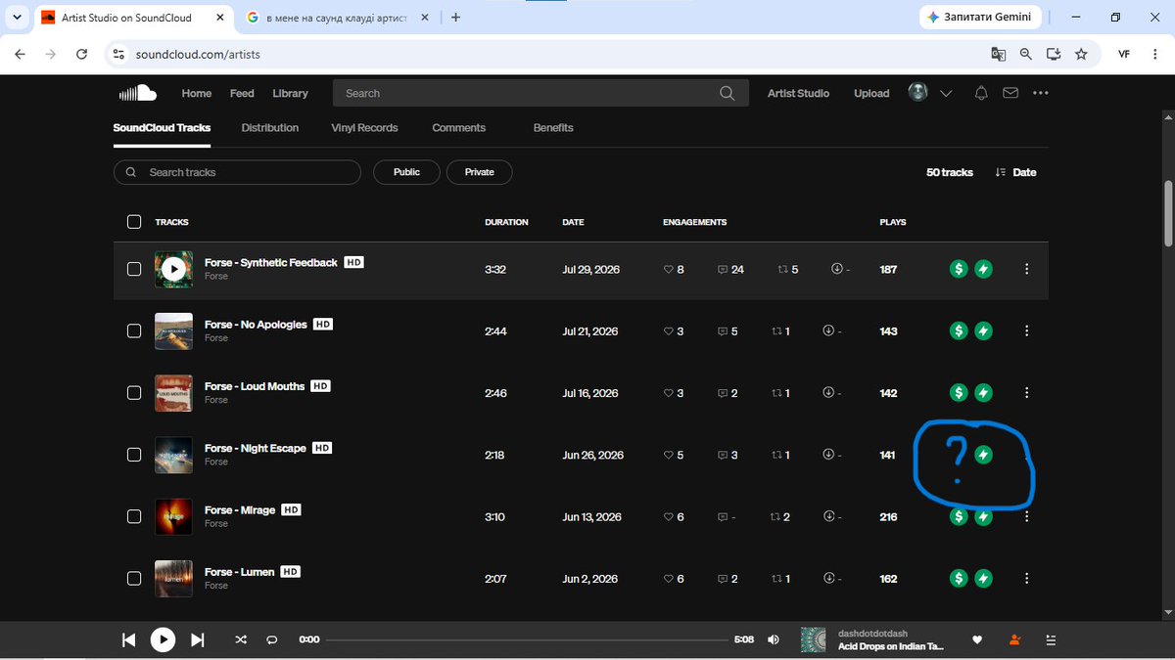
Task: Skip to previous track in the player bar
Action: pos(128,639)
